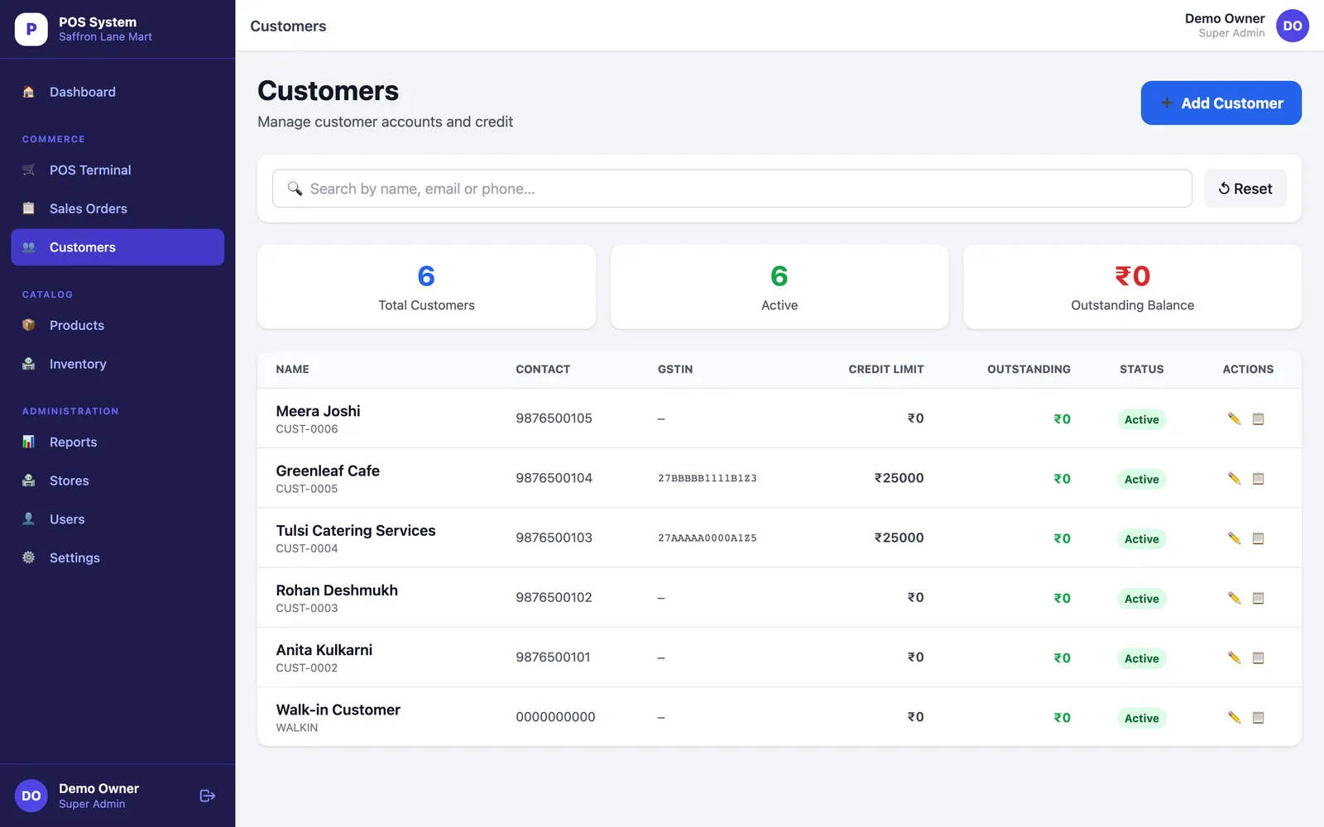This screenshot has width=1324, height=827.
Task: Open the ledger icon for Meera Joshi
Action: 1259,418
